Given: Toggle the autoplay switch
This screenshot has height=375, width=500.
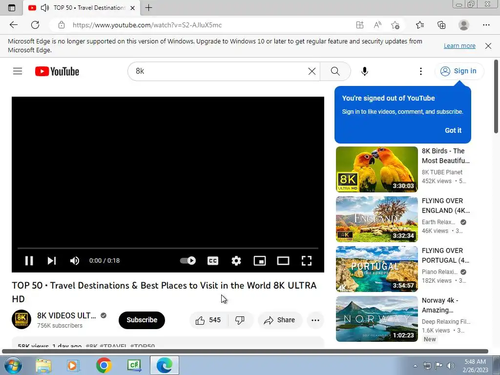Looking at the screenshot, I should [x=188, y=261].
